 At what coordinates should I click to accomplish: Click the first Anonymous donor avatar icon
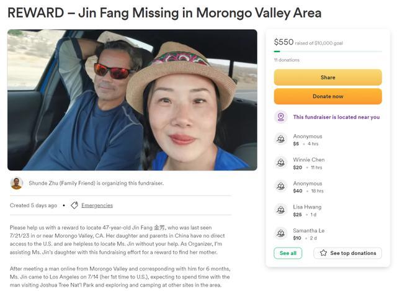click(281, 140)
